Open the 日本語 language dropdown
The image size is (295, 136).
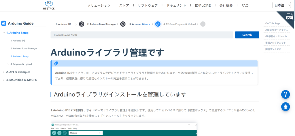coord(282,5)
